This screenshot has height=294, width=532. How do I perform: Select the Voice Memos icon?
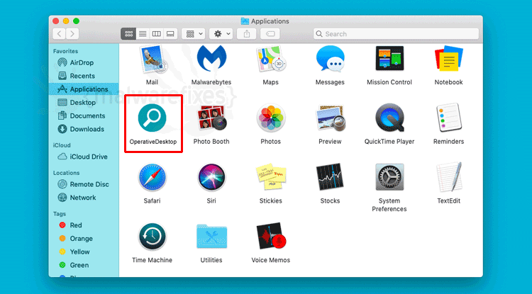point(271,237)
